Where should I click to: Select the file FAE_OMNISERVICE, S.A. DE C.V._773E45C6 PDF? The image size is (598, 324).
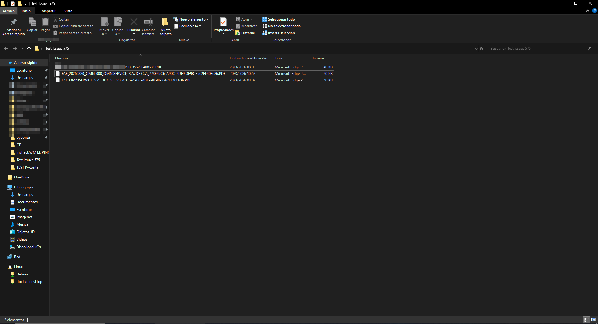(194, 80)
